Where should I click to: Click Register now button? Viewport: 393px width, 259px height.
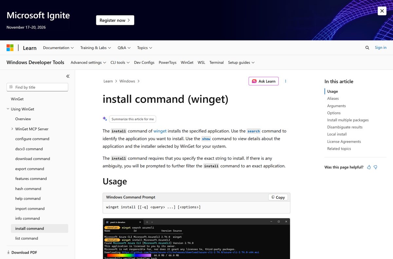115,20
